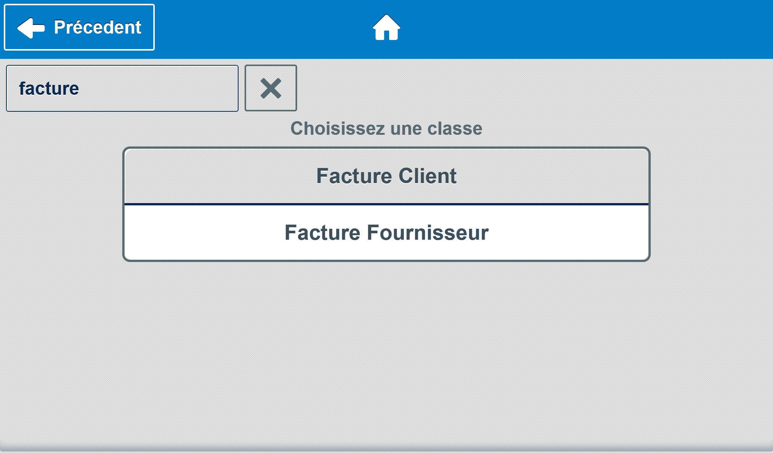This screenshot has width=773, height=453.
Task: Return to previous screen via Précedent
Action: pyautogui.click(x=79, y=27)
